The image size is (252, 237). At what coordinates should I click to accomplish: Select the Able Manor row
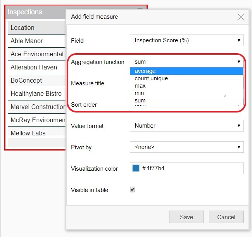point(36,41)
